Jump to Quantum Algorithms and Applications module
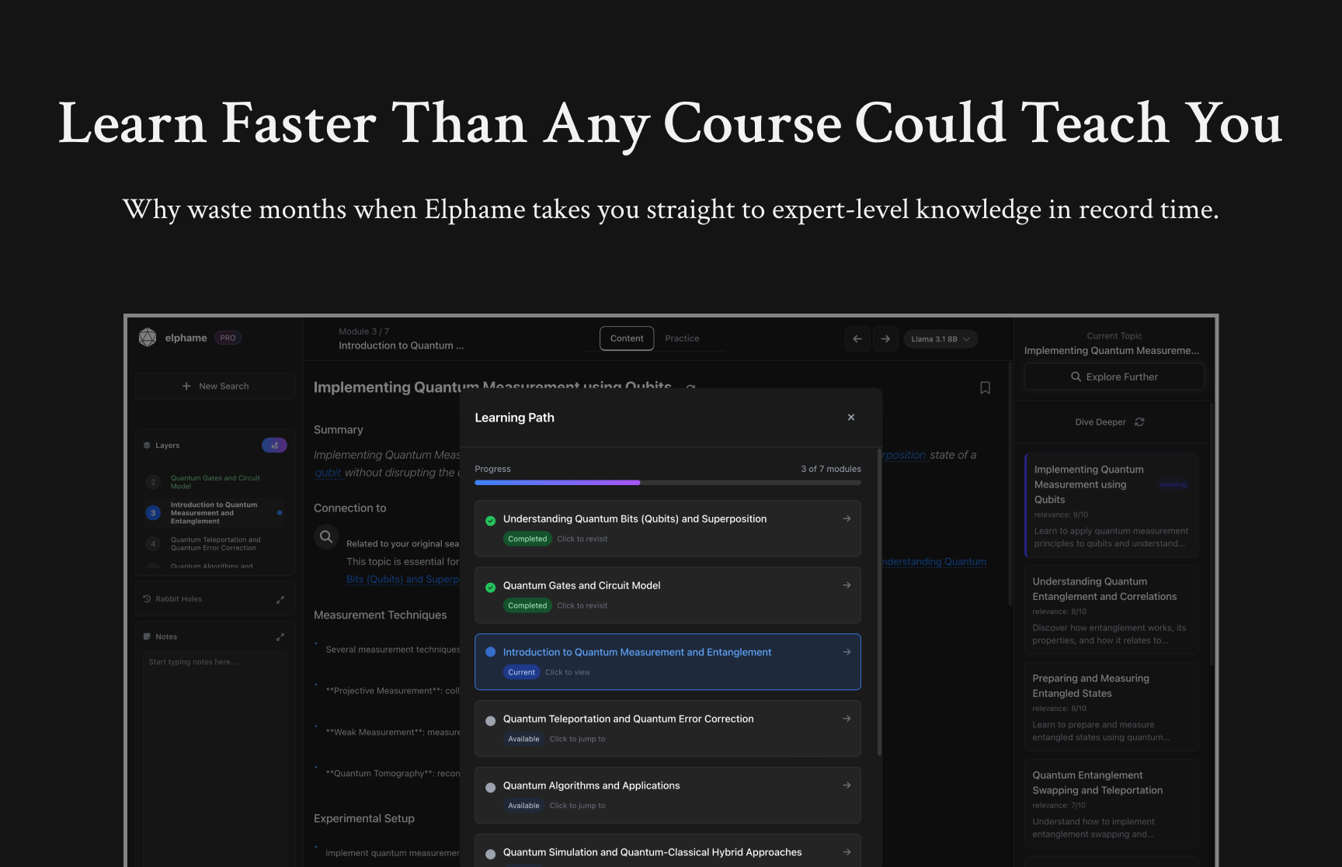The image size is (1342, 867). [x=668, y=796]
